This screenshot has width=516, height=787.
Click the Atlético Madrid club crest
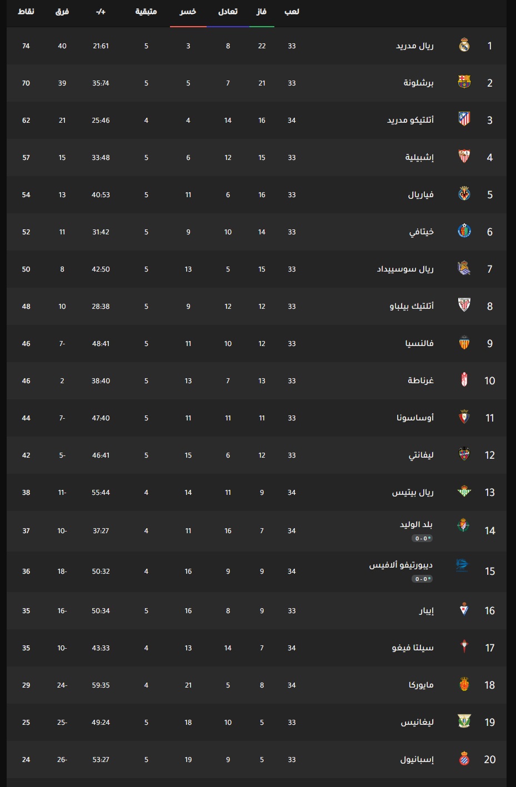pos(464,120)
